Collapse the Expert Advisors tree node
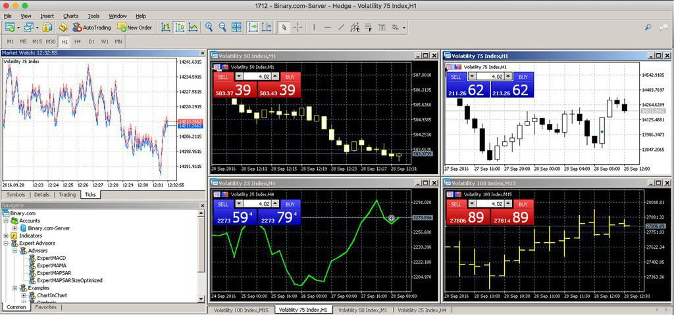 [6, 243]
